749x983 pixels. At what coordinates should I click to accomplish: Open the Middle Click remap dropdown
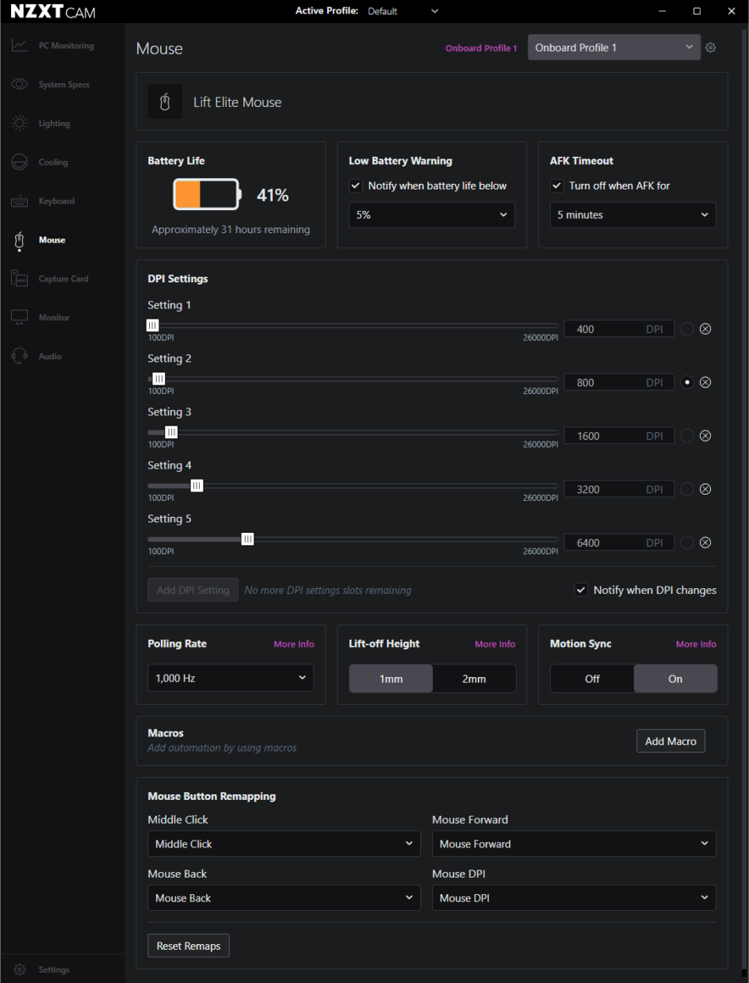pos(284,843)
